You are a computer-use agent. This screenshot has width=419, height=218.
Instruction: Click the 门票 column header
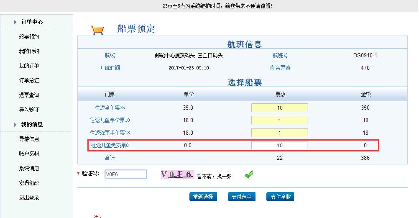pos(110,94)
